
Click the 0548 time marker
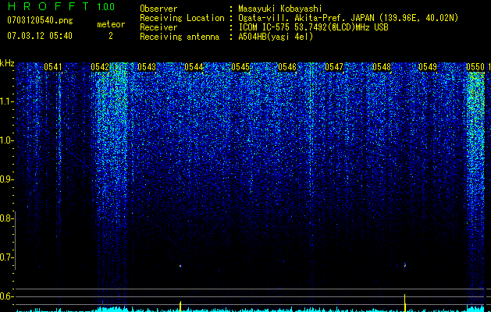pos(382,67)
